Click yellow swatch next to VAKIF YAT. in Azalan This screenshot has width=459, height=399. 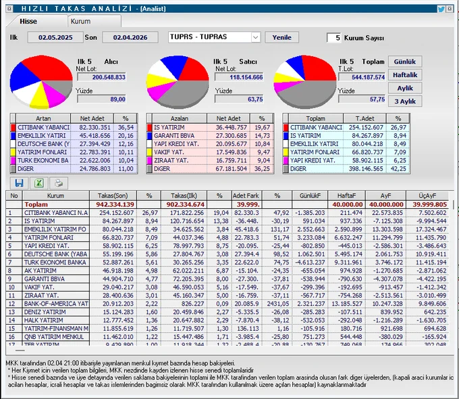click(x=149, y=152)
